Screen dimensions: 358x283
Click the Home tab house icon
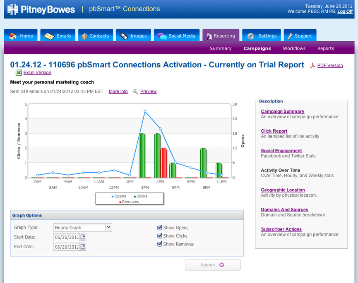pyautogui.click(x=12, y=36)
